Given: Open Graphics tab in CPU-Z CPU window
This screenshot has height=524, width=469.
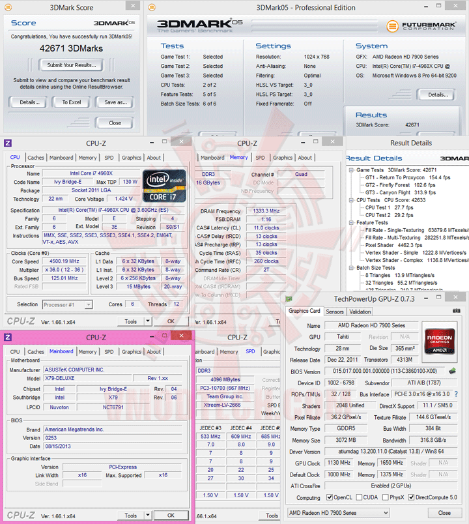Looking at the screenshot, I should (132, 158).
